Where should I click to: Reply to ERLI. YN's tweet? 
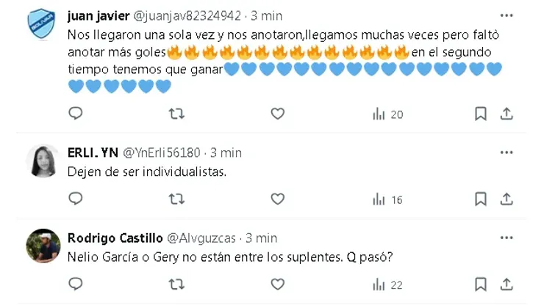coord(76,199)
